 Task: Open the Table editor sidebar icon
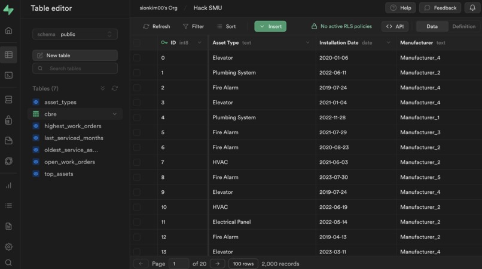pyautogui.click(x=8, y=55)
